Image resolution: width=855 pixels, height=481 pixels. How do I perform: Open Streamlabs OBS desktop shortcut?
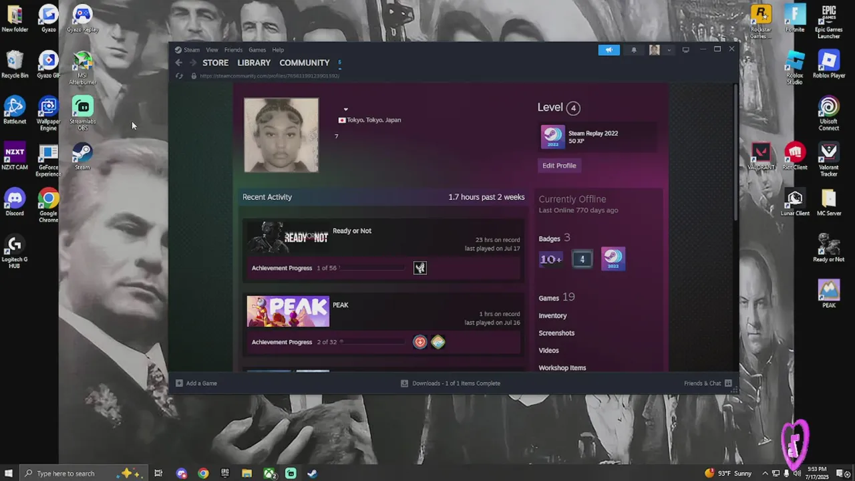(82, 114)
